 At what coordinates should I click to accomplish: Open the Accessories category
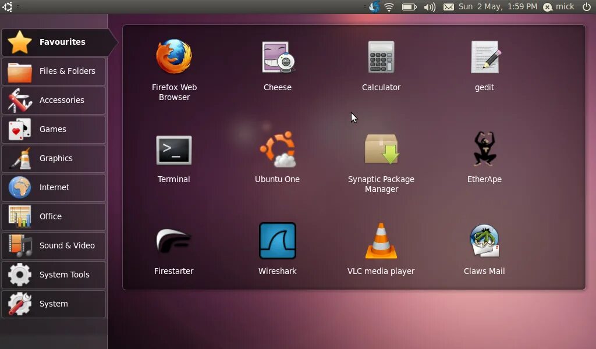[x=54, y=100]
